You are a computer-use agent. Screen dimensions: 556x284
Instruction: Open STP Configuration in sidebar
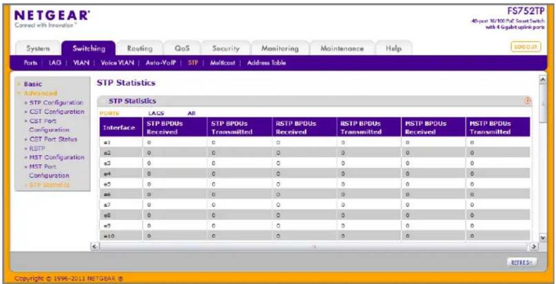55,103
